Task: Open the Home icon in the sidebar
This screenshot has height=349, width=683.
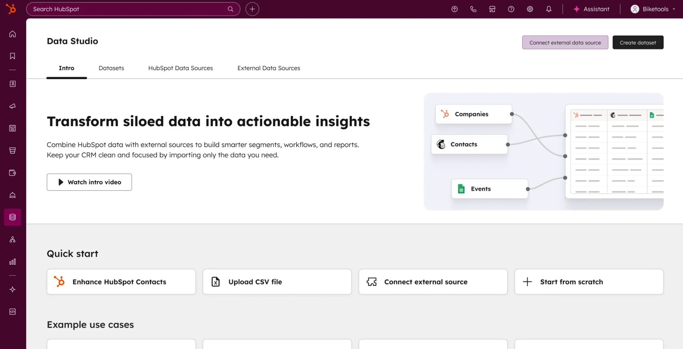Action: pyautogui.click(x=13, y=34)
